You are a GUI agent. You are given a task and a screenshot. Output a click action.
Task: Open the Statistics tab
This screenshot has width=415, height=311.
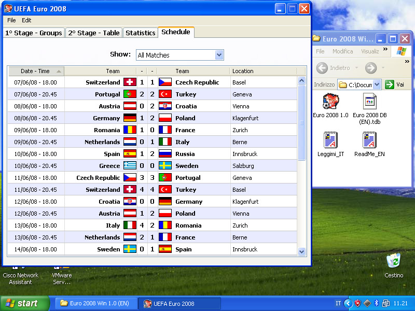coord(140,33)
